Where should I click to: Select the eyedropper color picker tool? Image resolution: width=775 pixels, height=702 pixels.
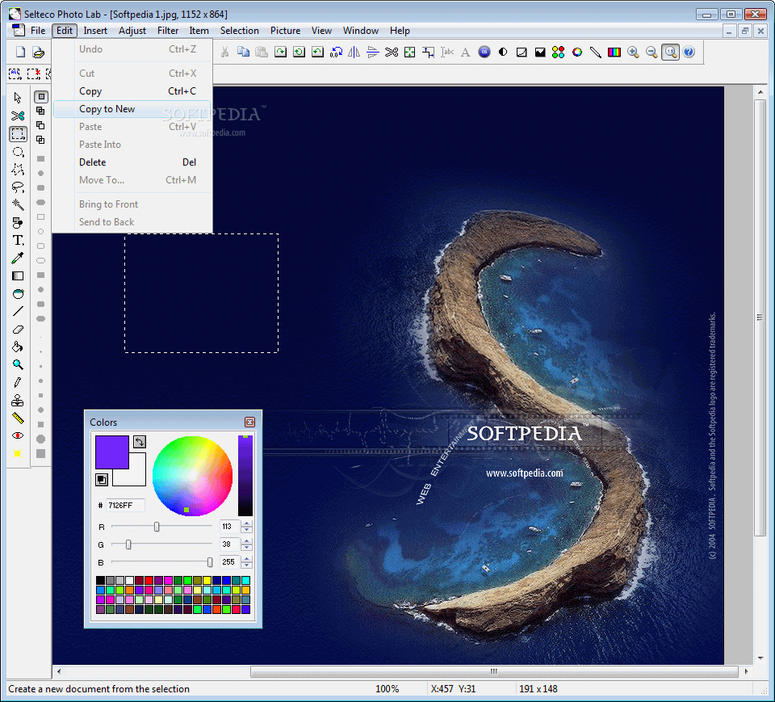(x=18, y=259)
